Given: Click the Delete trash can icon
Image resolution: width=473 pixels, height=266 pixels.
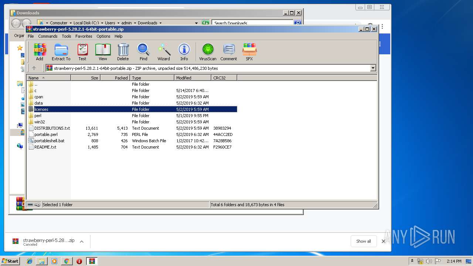Looking at the screenshot, I should 123,52.
